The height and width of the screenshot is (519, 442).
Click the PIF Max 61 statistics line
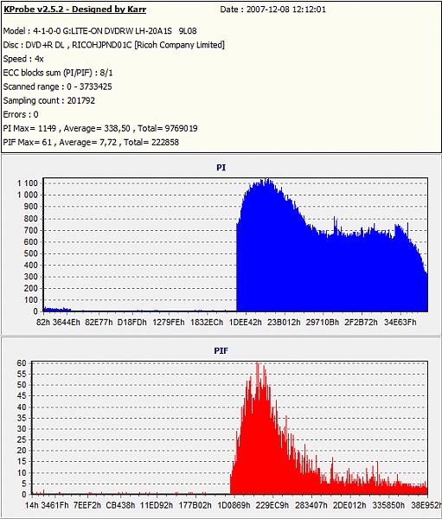pos(91,142)
